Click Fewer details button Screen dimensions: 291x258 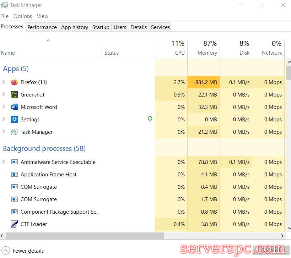click(23, 251)
